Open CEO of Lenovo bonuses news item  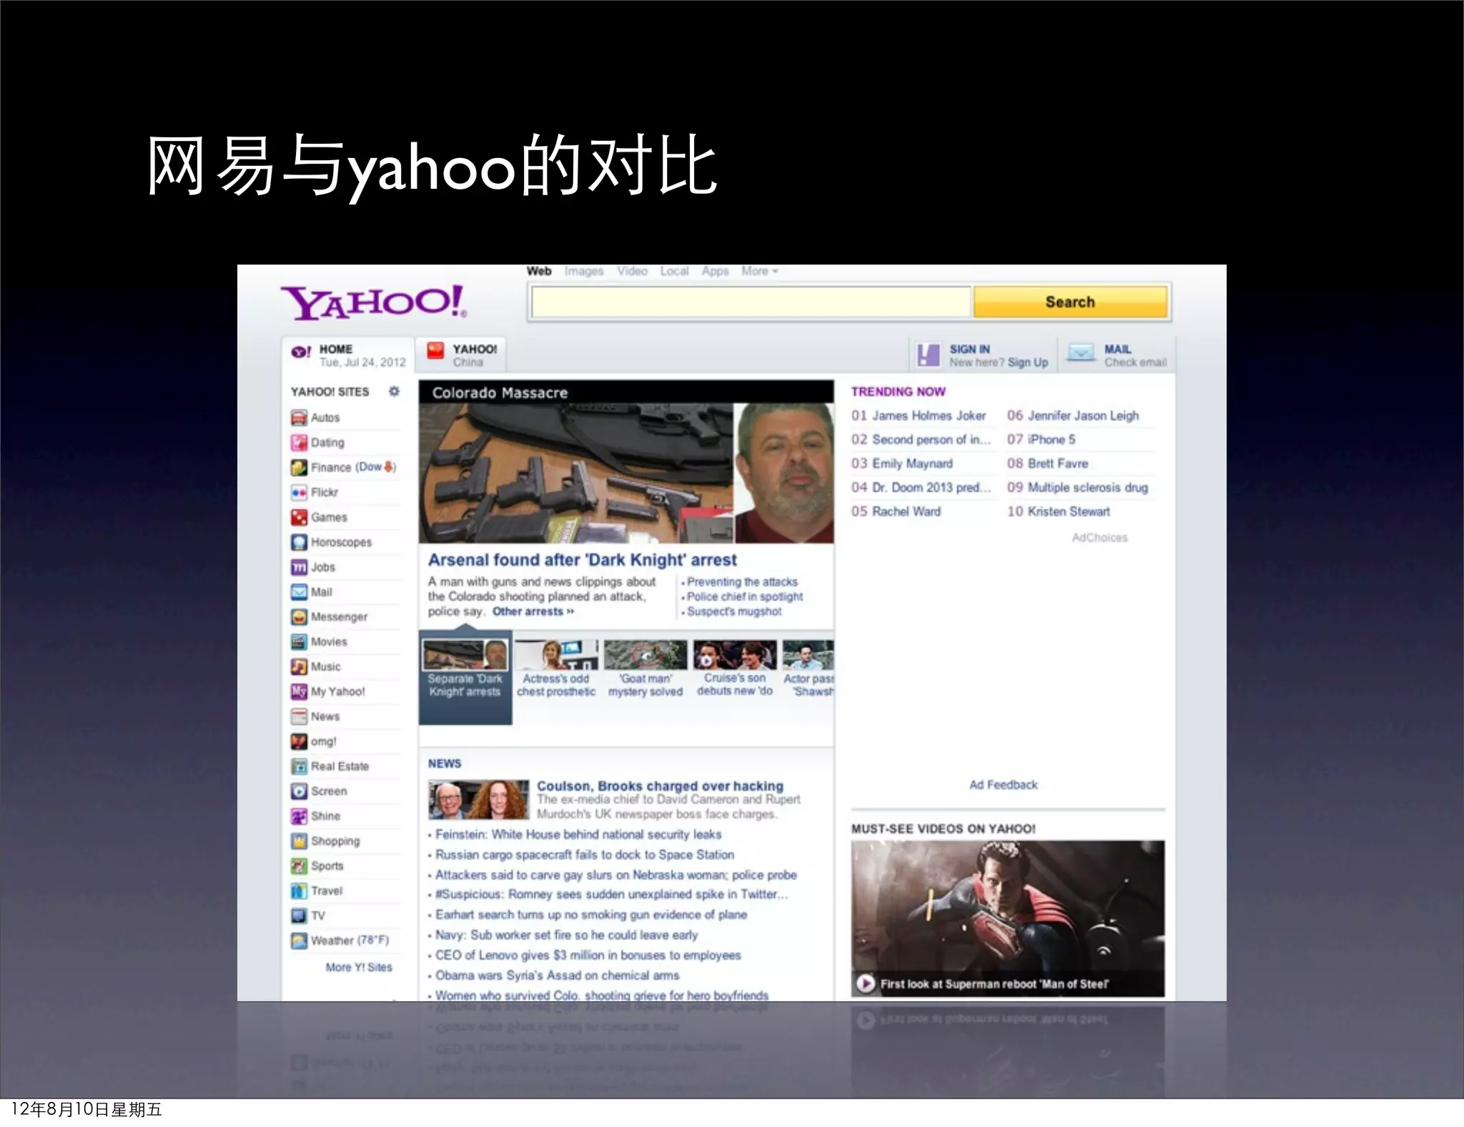[x=588, y=955]
